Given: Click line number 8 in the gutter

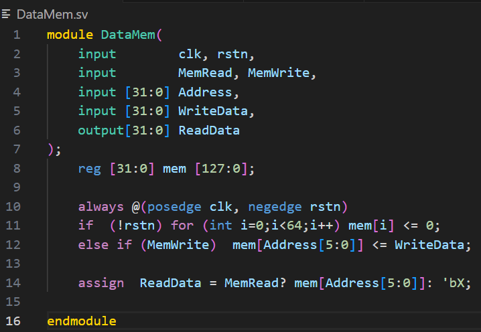Looking at the screenshot, I should pyautogui.click(x=16, y=169).
